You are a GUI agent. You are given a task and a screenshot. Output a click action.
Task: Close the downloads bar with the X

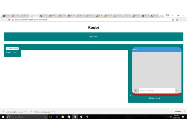click(x=185, y=111)
